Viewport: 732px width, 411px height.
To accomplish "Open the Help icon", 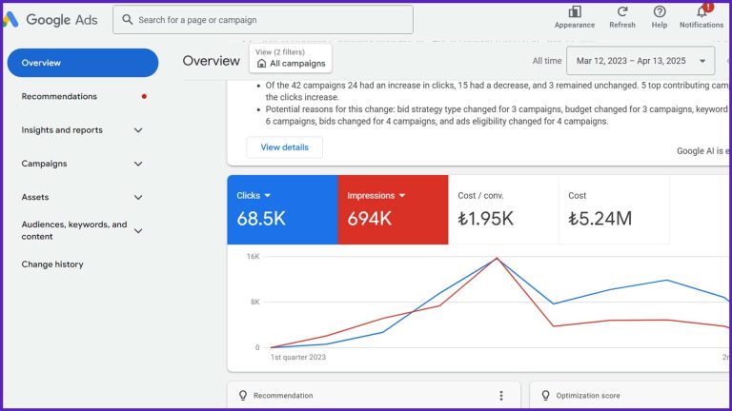I will (x=660, y=12).
